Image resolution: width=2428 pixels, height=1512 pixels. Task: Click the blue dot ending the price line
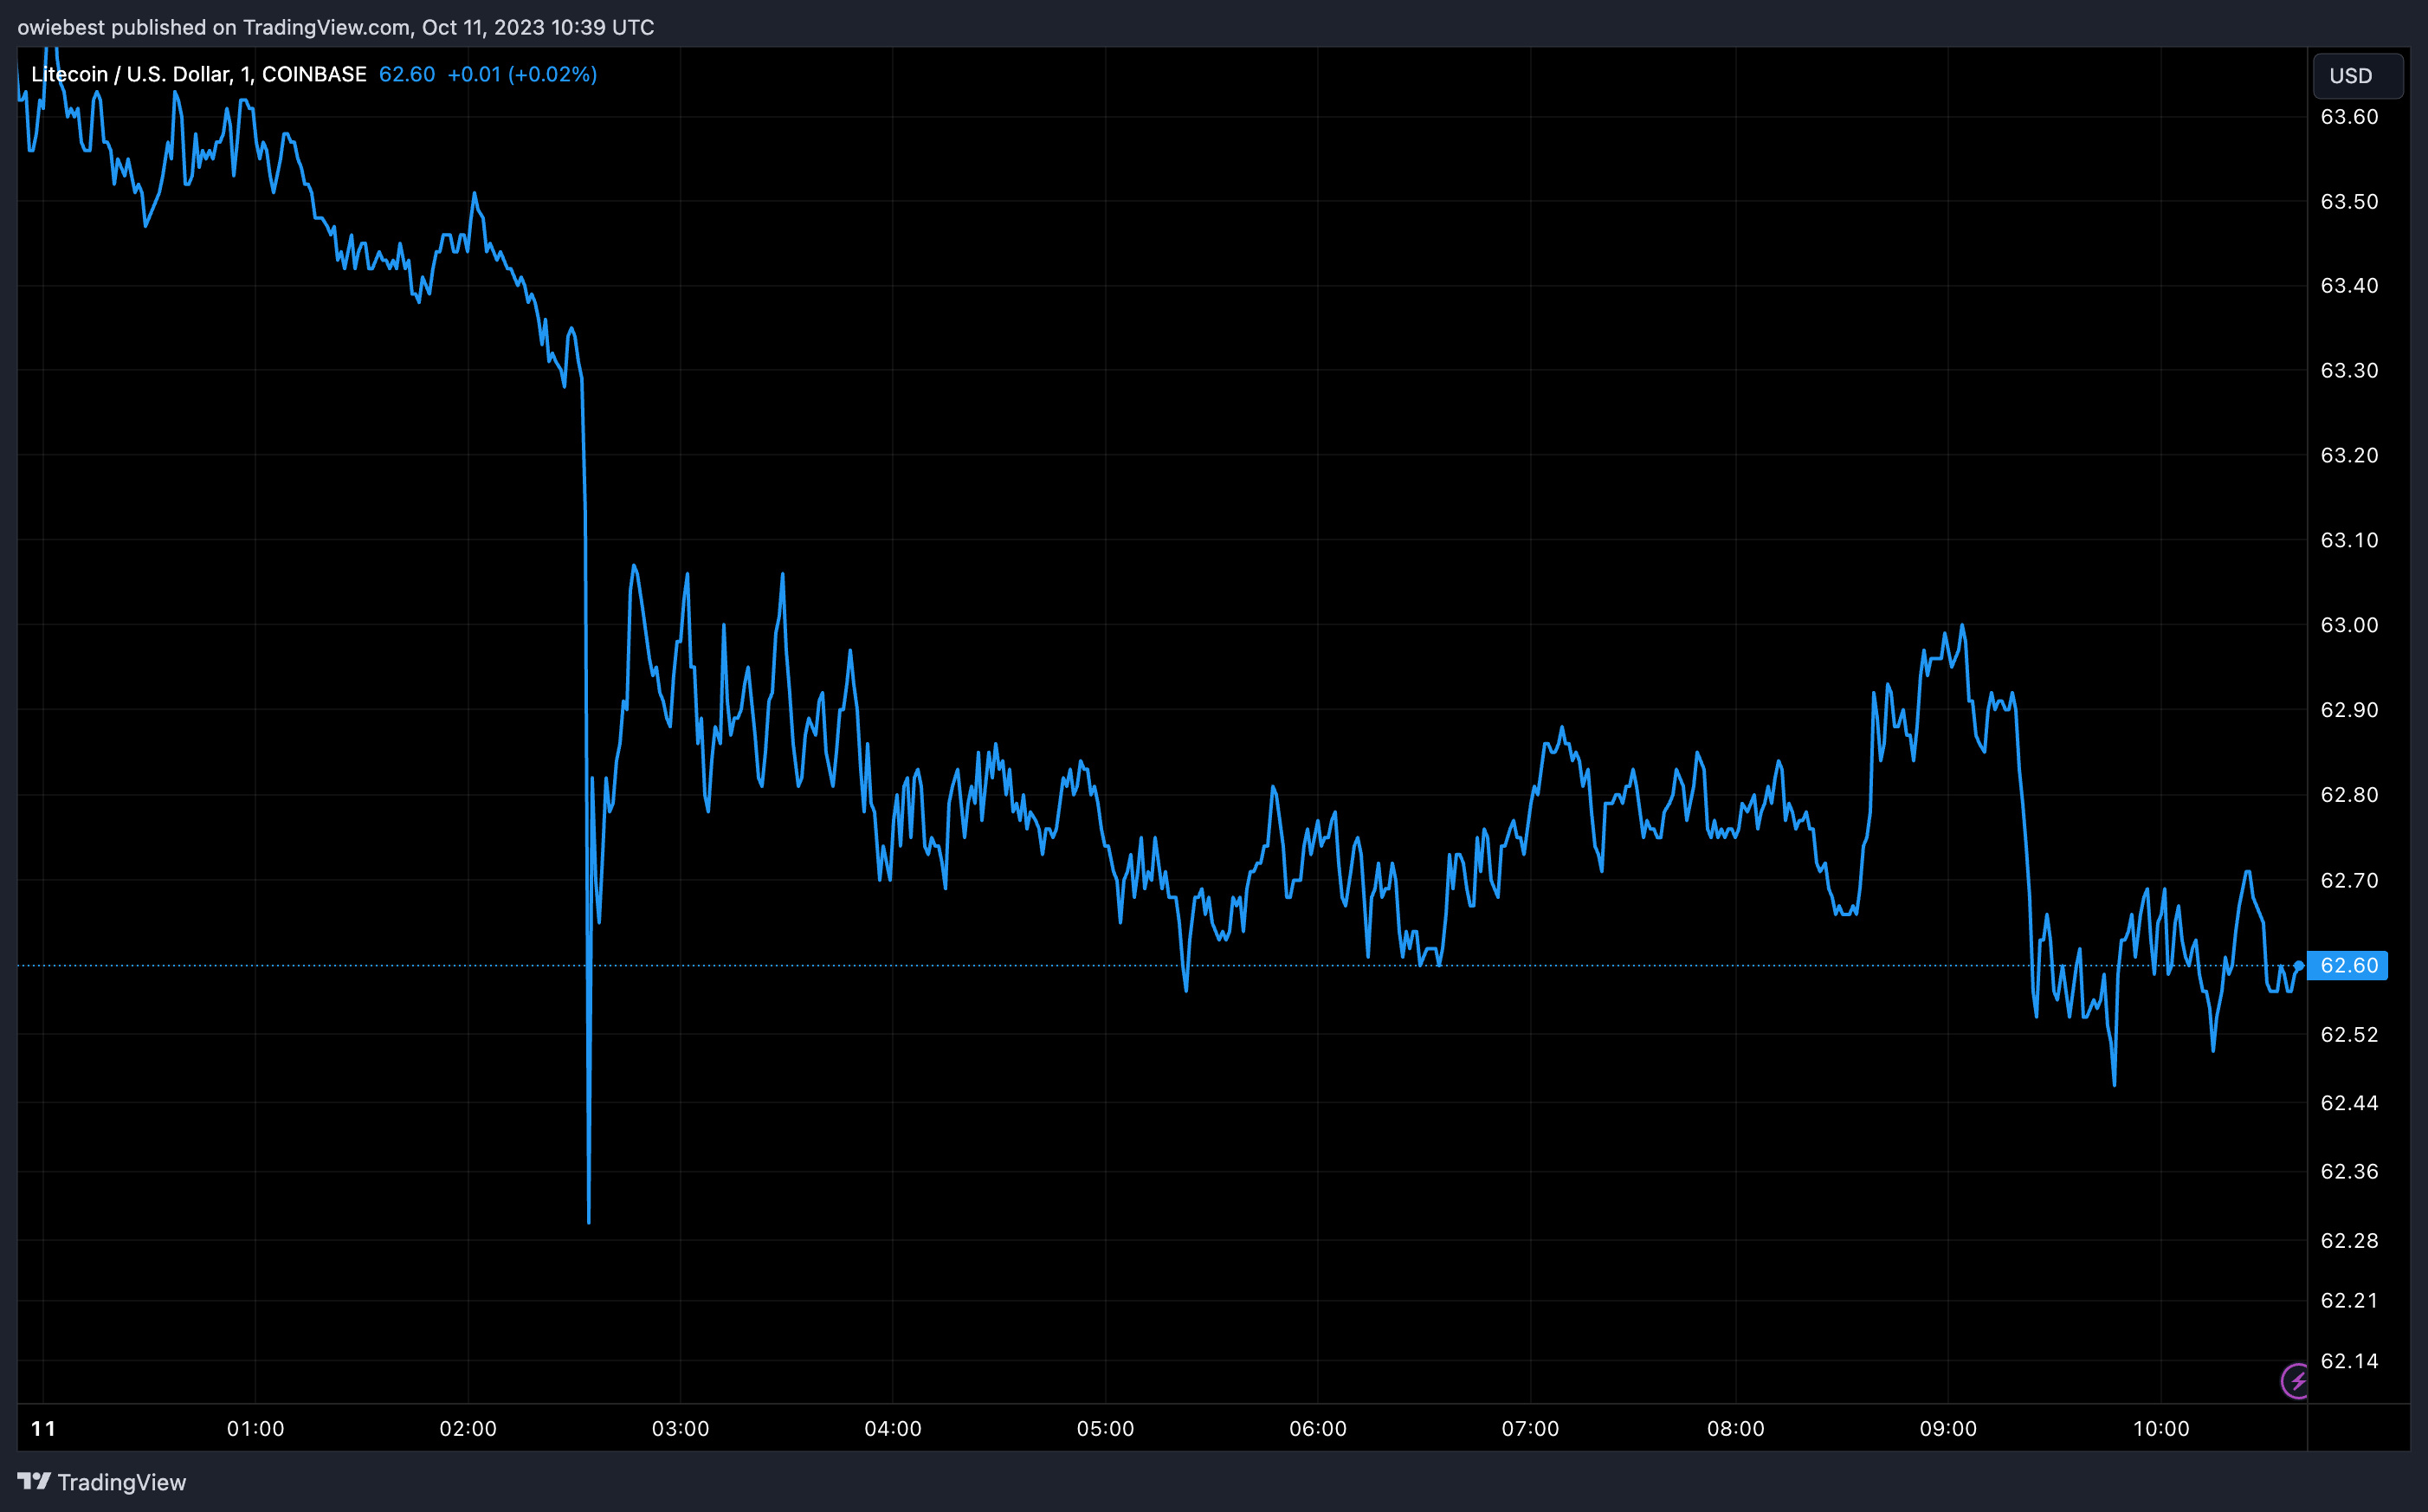tap(2299, 965)
